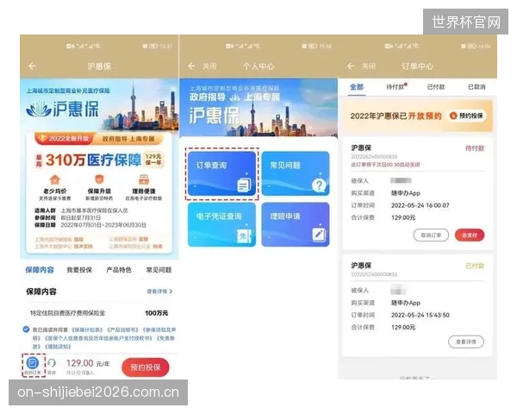Tap 保障升级 shield icon
The image size is (517, 414).
(99, 179)
